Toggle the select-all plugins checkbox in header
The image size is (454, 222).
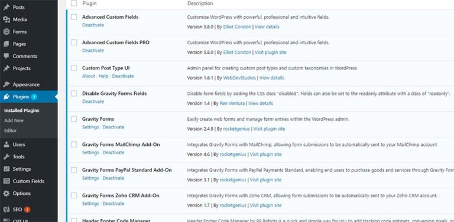pos(74,3)
